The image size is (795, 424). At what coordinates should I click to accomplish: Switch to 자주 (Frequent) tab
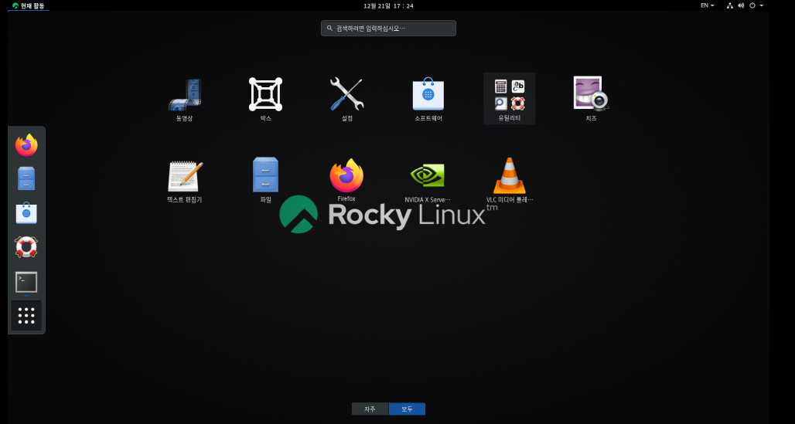click(x=370, y=409)
